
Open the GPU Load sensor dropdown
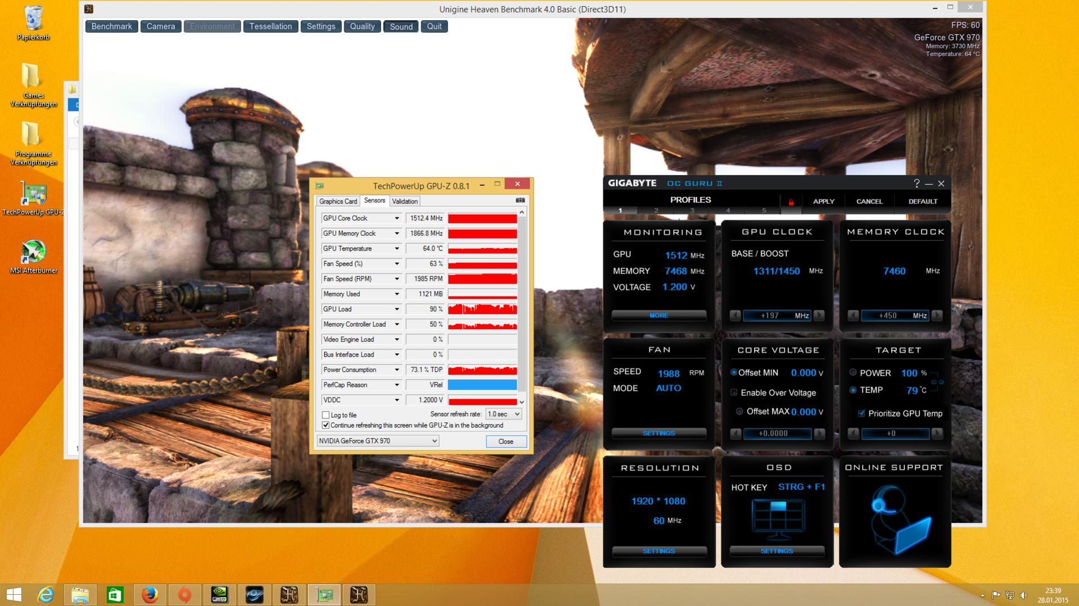(x=396, y=309)
